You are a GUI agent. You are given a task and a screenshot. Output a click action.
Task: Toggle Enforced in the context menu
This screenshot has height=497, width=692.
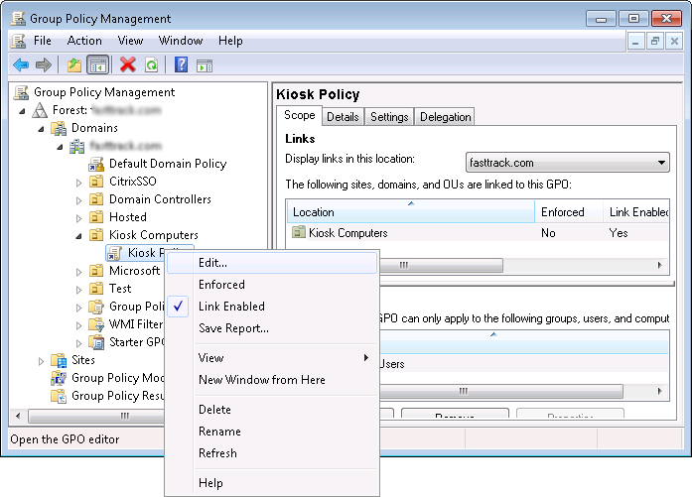click(x=221, y=285)
